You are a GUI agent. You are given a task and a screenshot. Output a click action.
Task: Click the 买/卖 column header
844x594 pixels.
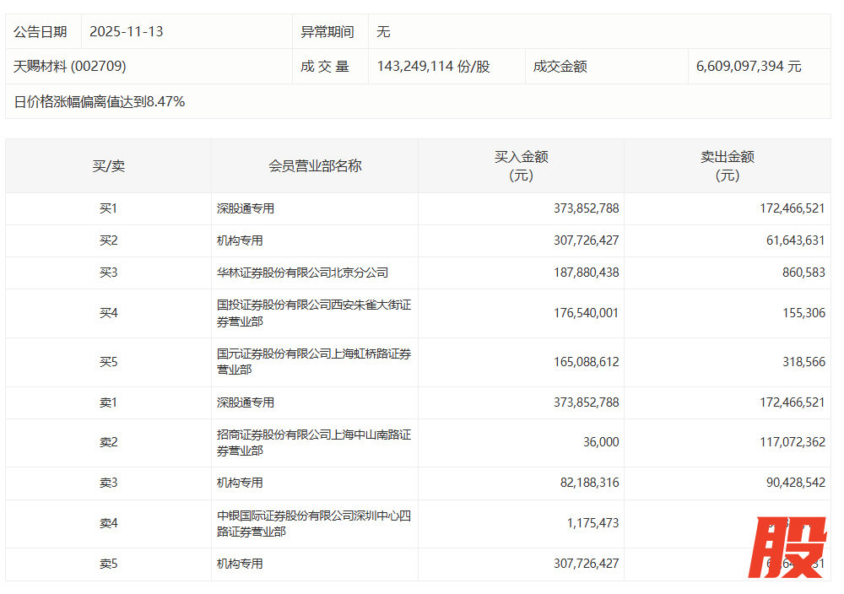click(x=108, y=166)
